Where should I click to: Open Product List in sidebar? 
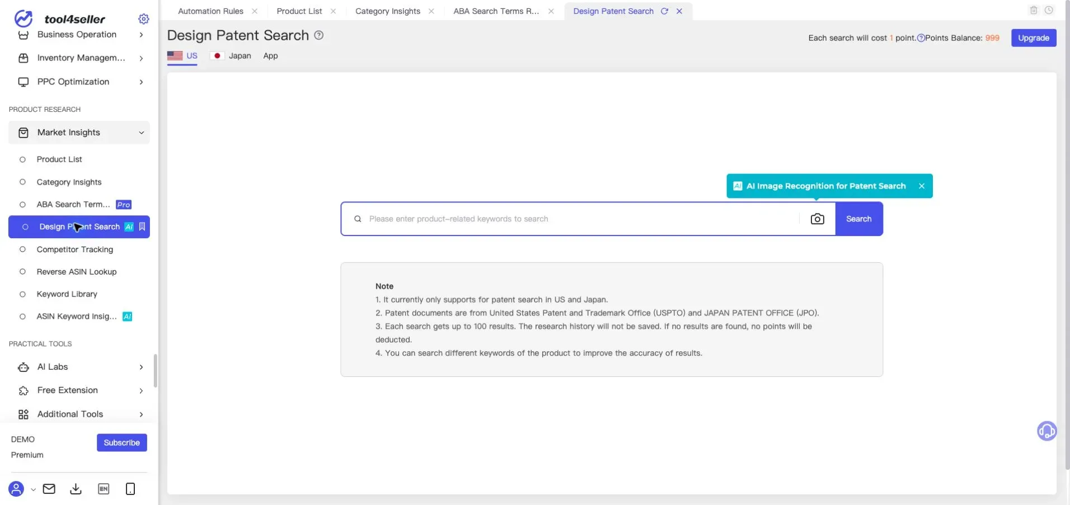click(x=59, y=159)
